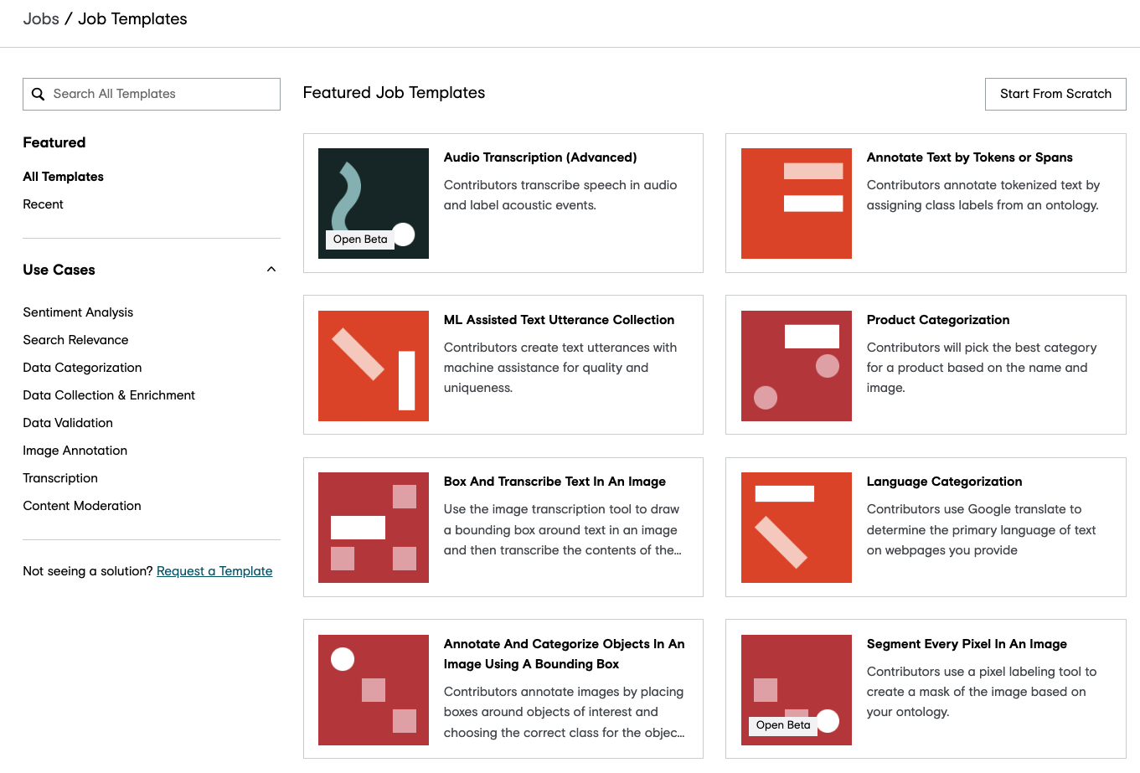Select All Templates in Featured list
The width and height of the screenshot is (1140, 773).
pyautogui.click(x=64, y=177)
